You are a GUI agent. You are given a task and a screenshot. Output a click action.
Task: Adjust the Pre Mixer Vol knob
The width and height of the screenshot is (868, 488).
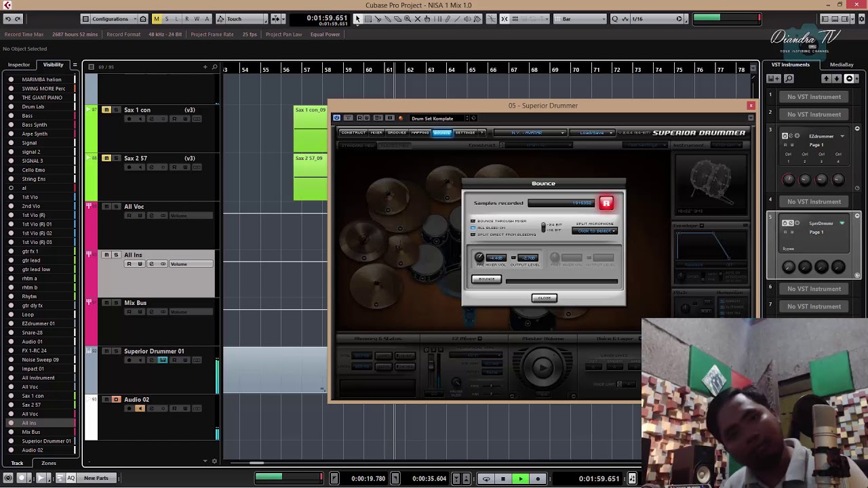point(479,258)
